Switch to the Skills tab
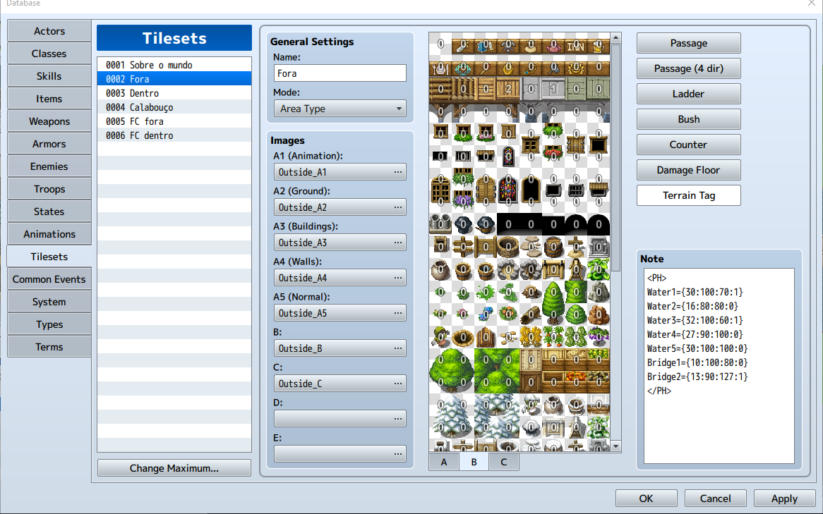Image resolution: width=823 pixels, height=514 pixels. 49,76
